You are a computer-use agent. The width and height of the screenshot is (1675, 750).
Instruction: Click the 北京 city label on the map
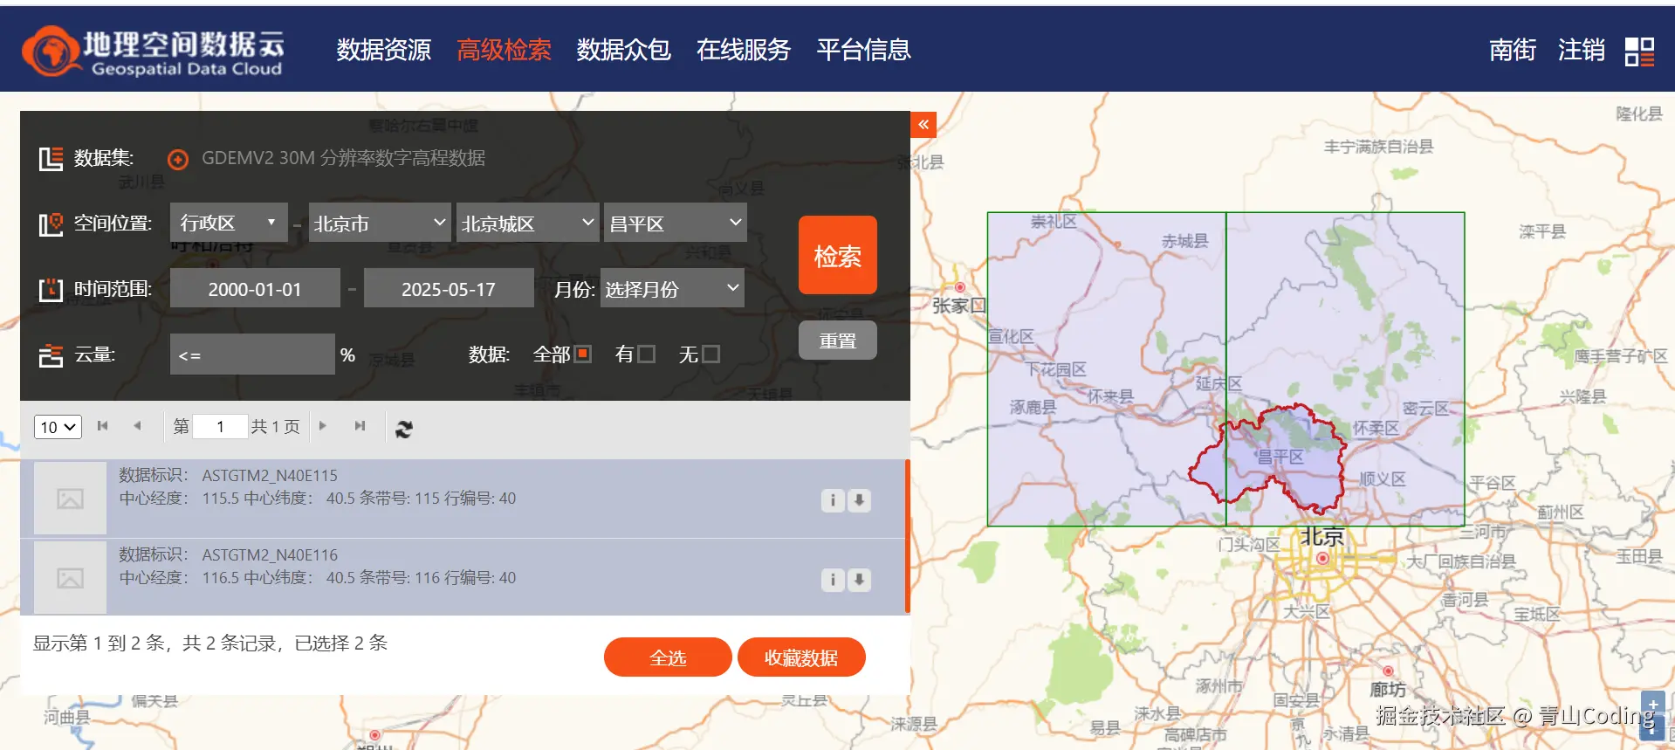point(1322,536)
